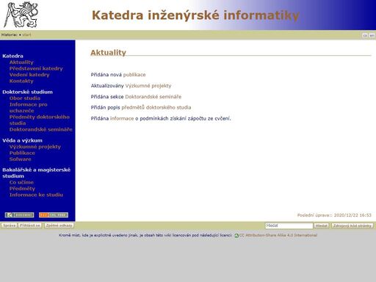Switch language with the cs icon
This screenshot has height=282, width=376.
[365, 35]
